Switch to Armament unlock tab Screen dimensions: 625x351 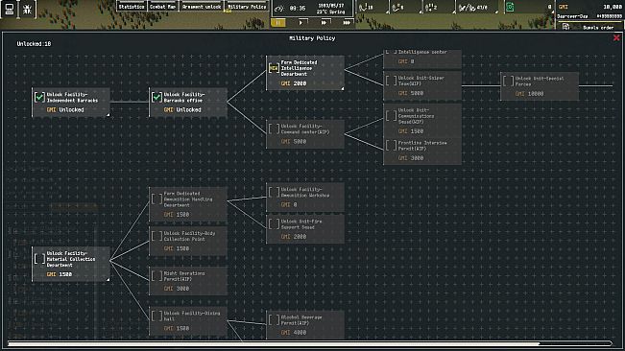click(x=202, y=7)
